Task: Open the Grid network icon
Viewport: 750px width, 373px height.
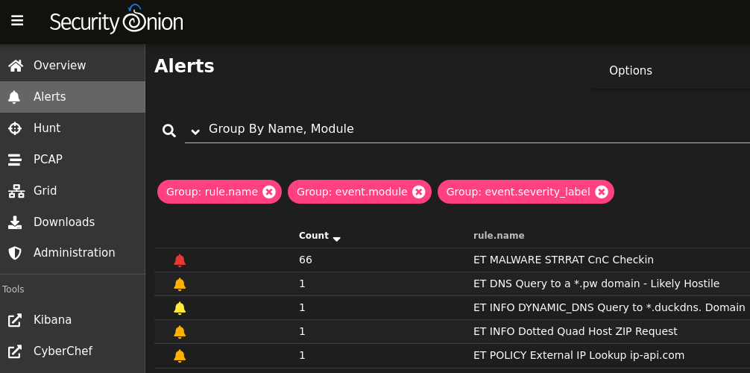Action: click(16, 191)
